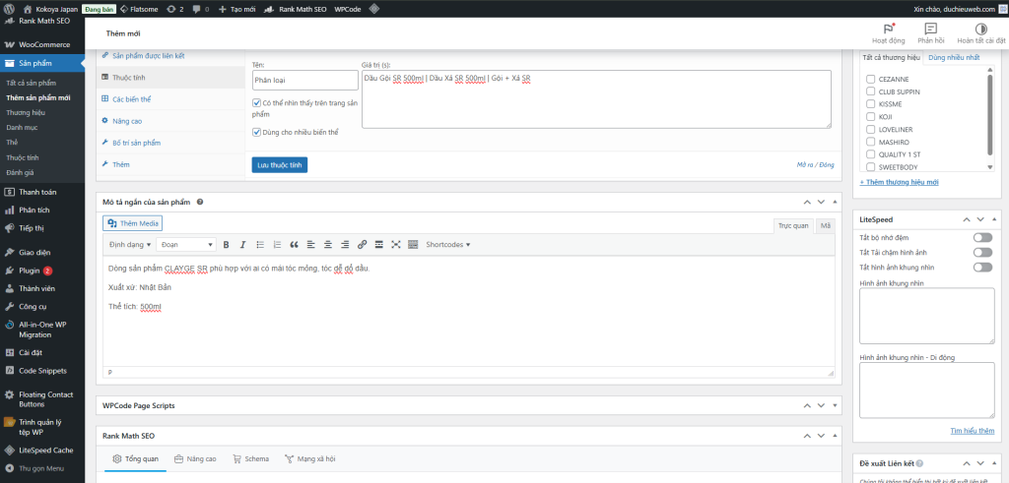Viewport: 1009px width, 483px height.
Task: Uncheck 'Dùng cho nhiều biến thể' checkbox
Action: [x=257, y=132]
